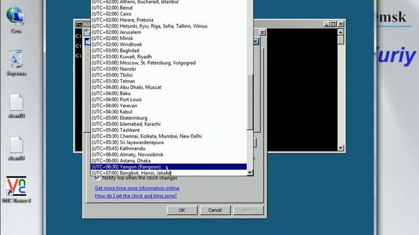419x235 pixels.
Task: Select (UTC+06:30) Yangon (Rangoon)
Action: pyautogui.click(x=169, y=167)
